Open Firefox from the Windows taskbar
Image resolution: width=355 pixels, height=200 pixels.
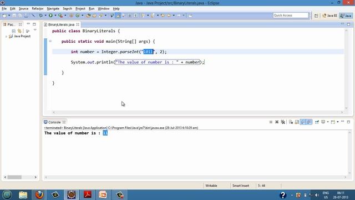[39, 195]
